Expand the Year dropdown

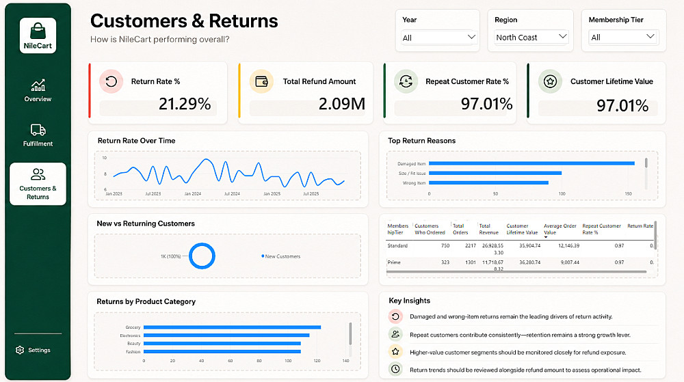[438, 38]
